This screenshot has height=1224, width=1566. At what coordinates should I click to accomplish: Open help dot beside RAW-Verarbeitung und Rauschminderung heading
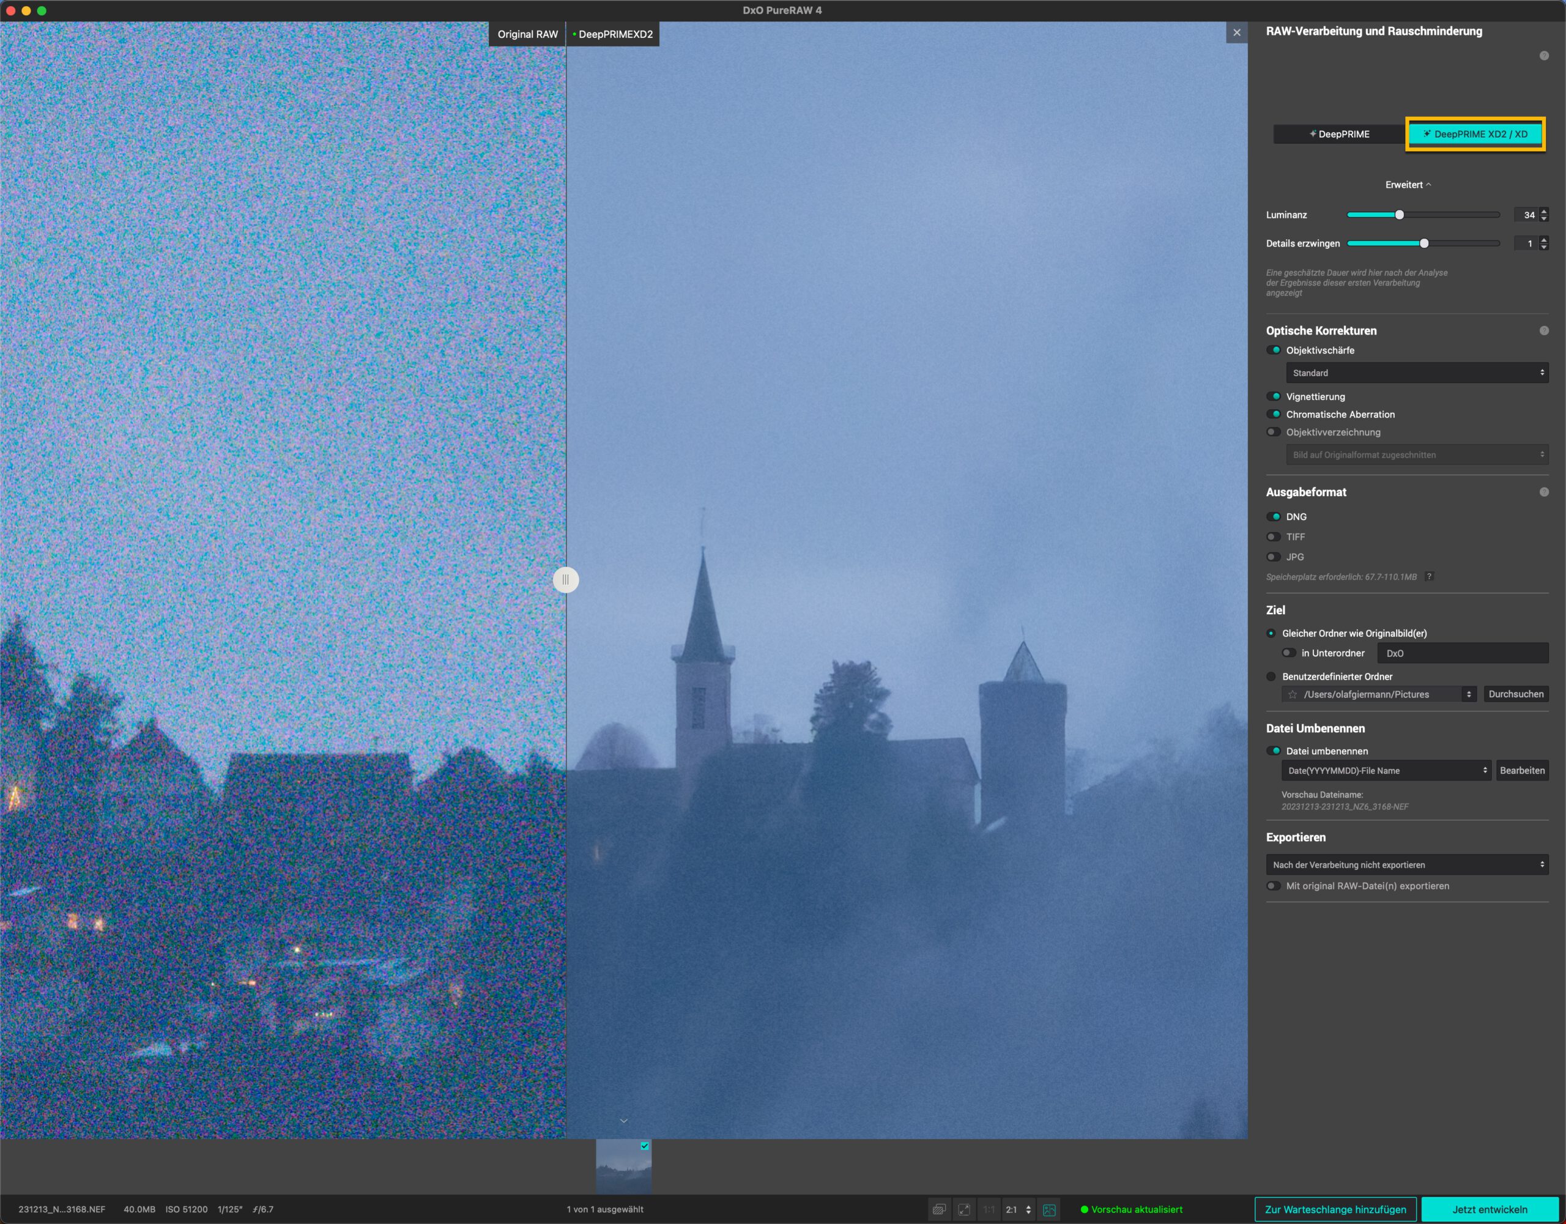point(1544,56)
